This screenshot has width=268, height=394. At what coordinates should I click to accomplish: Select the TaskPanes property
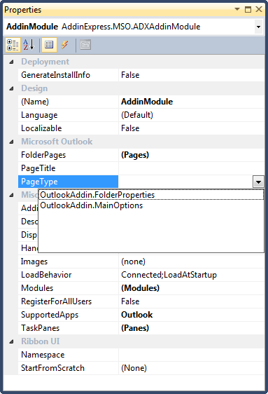(x=68, y=328)
